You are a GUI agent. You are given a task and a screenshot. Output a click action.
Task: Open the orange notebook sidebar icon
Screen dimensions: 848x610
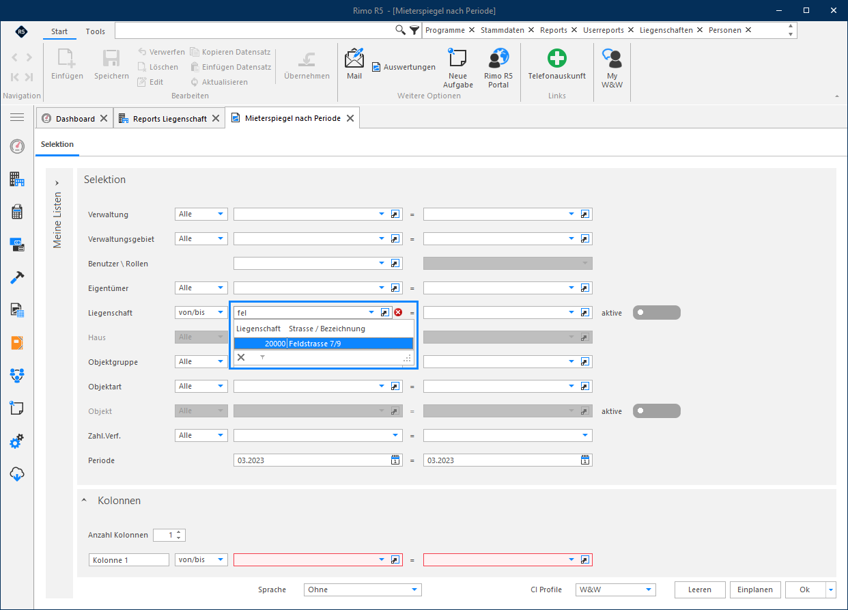coord(17,342)
